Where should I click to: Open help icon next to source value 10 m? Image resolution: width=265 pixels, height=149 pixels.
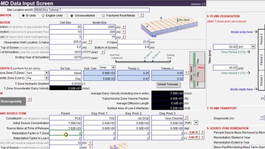90,143
